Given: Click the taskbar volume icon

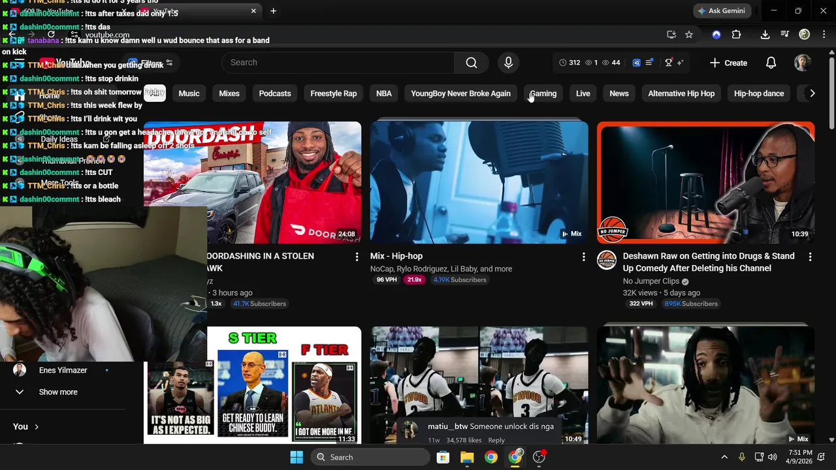Looking at the screenshot, I should (773, 457).
